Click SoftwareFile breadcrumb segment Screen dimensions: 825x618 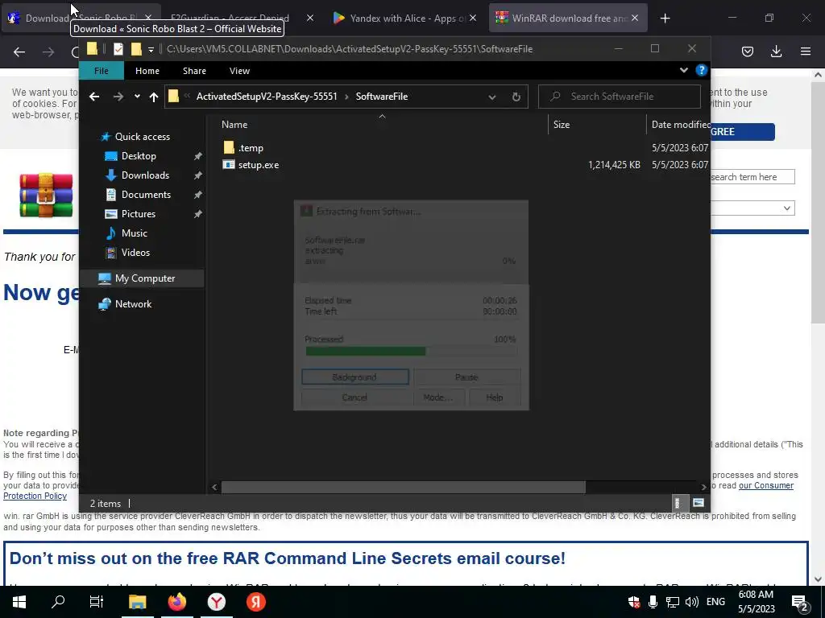(x=381, y=97)
